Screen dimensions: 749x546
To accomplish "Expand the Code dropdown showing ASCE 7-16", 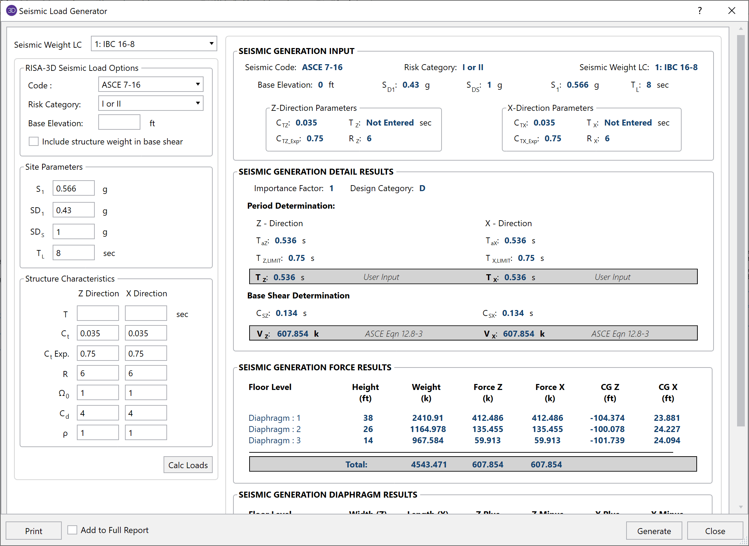I will (151, 85).
